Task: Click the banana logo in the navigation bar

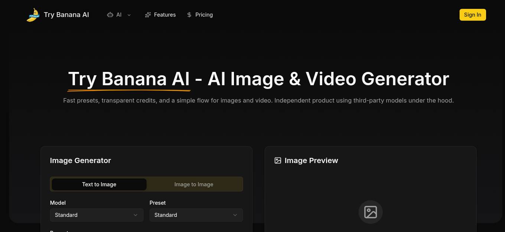Action: point(33,15)
